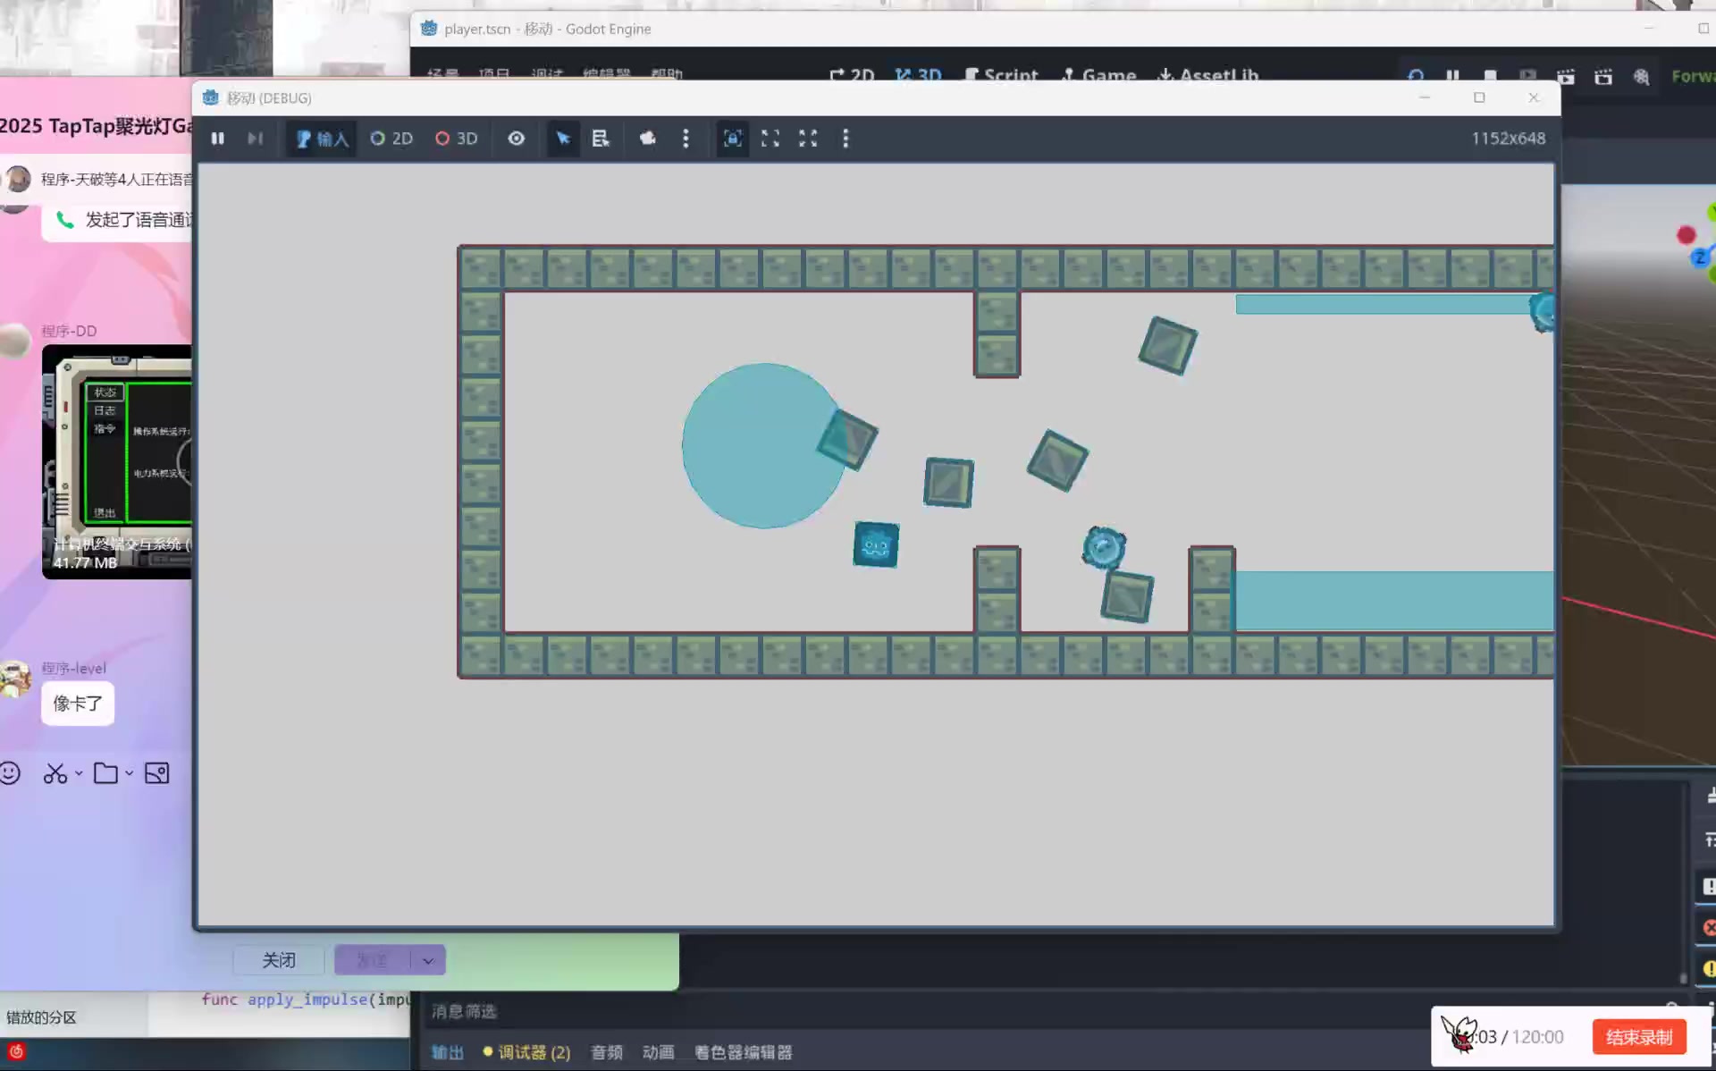Viewport: 1716px width, 1071px height.
Task: Click the camera override icon
Action: click(x=648, y=139)
